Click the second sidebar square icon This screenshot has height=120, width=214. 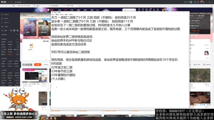click(x=2, y=18)
